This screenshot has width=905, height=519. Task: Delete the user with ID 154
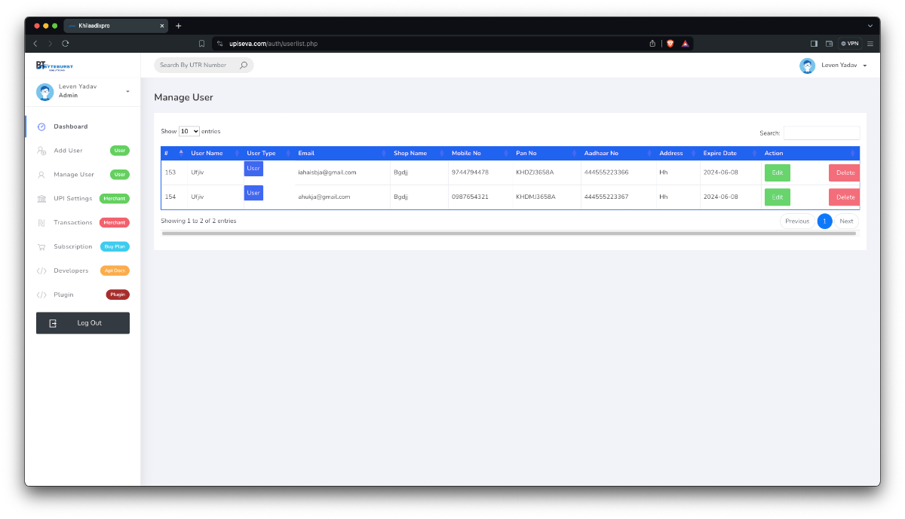click(845, 197)
